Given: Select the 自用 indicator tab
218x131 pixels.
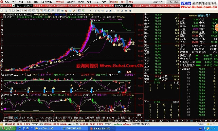Looking at the screenshot, I should (98, 118).
